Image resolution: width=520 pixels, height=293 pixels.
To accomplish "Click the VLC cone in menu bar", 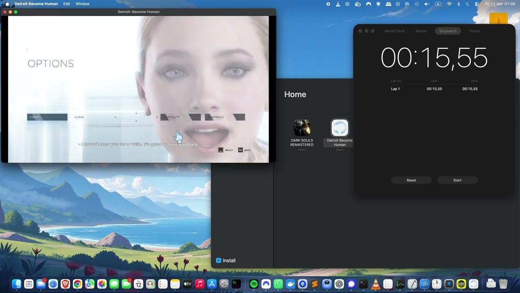I will pos(338,4).
